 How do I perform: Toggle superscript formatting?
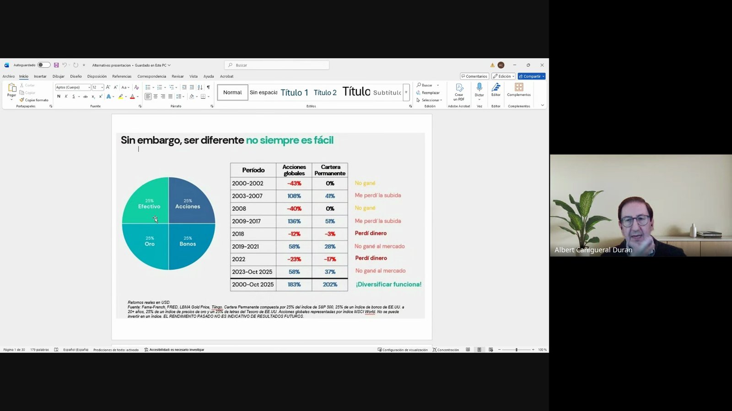tap(100, 96)
